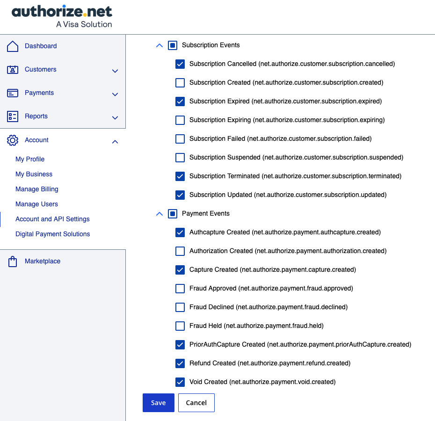Open Account and API Settings
Viewport: 435px width, 421px height.
(x=52, y=219)
